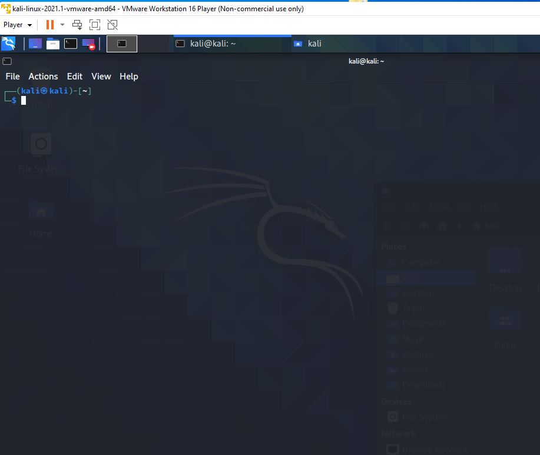
Task: Open the Actions menu in the terminal
Action: click(x=43, y=77)
